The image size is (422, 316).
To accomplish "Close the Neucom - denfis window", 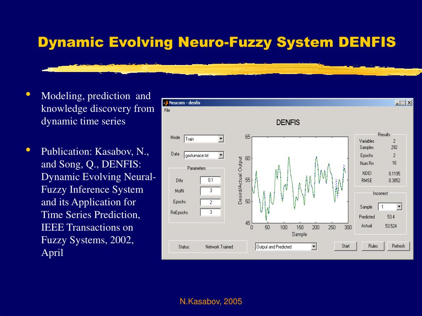I will (409, 102).
